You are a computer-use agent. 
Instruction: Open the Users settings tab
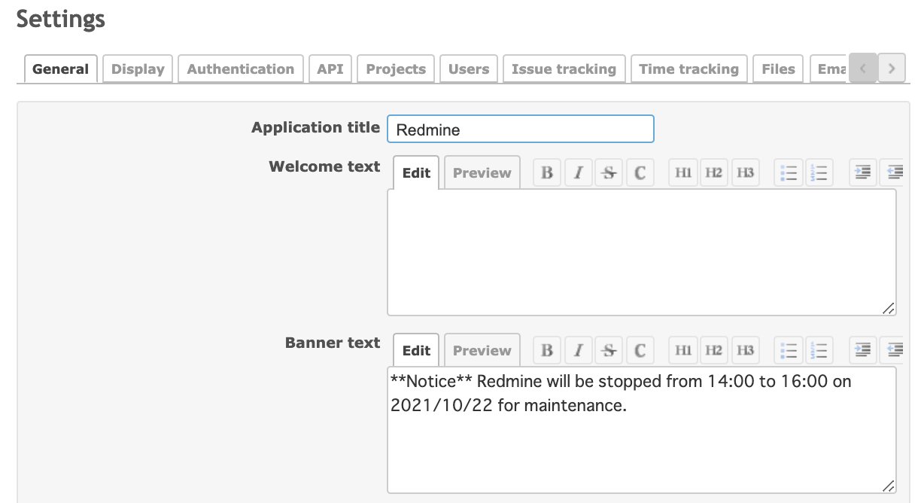[x=469, y=69]
